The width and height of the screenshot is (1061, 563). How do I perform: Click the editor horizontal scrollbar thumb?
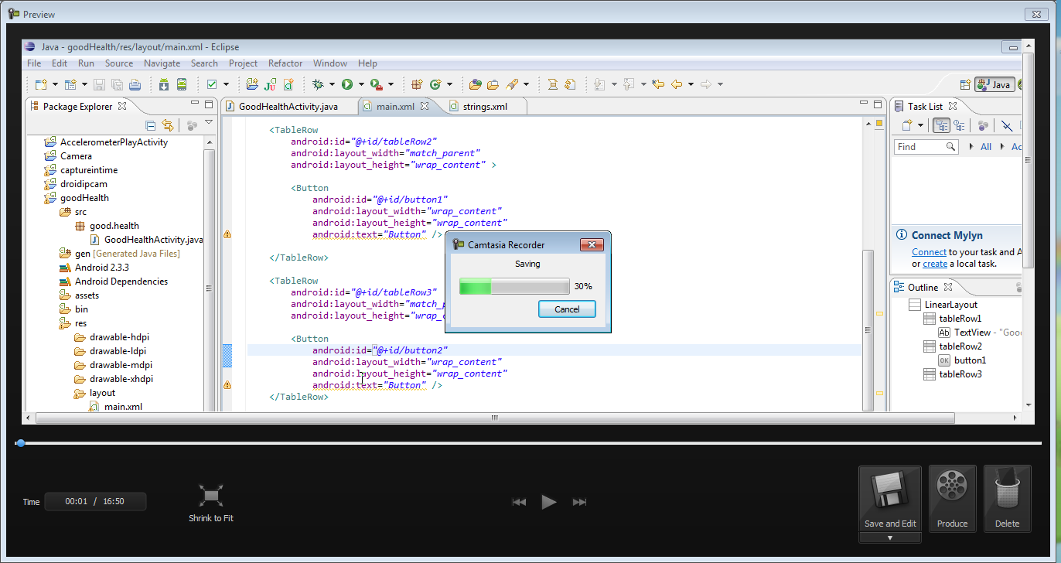coord(496,418)
